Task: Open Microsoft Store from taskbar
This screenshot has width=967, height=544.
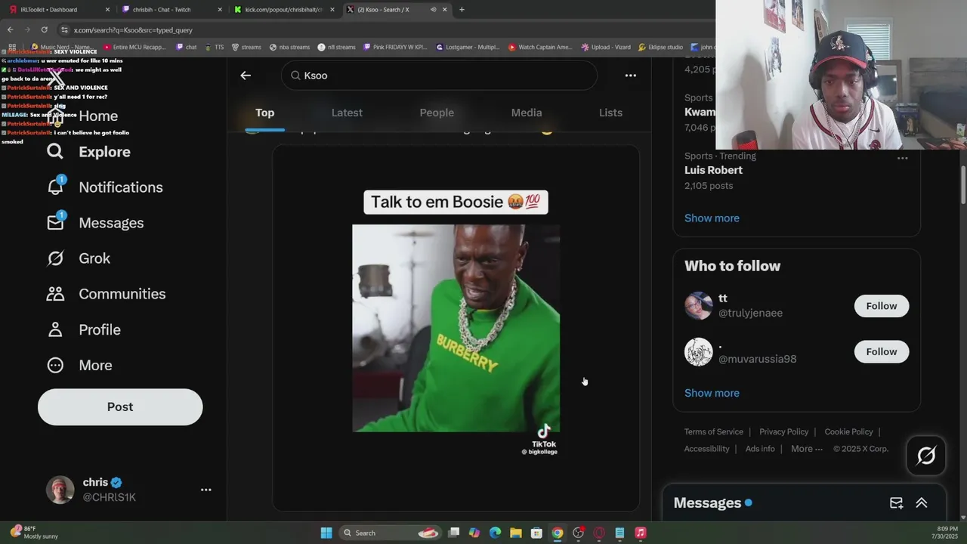Action: coord(536,533)
